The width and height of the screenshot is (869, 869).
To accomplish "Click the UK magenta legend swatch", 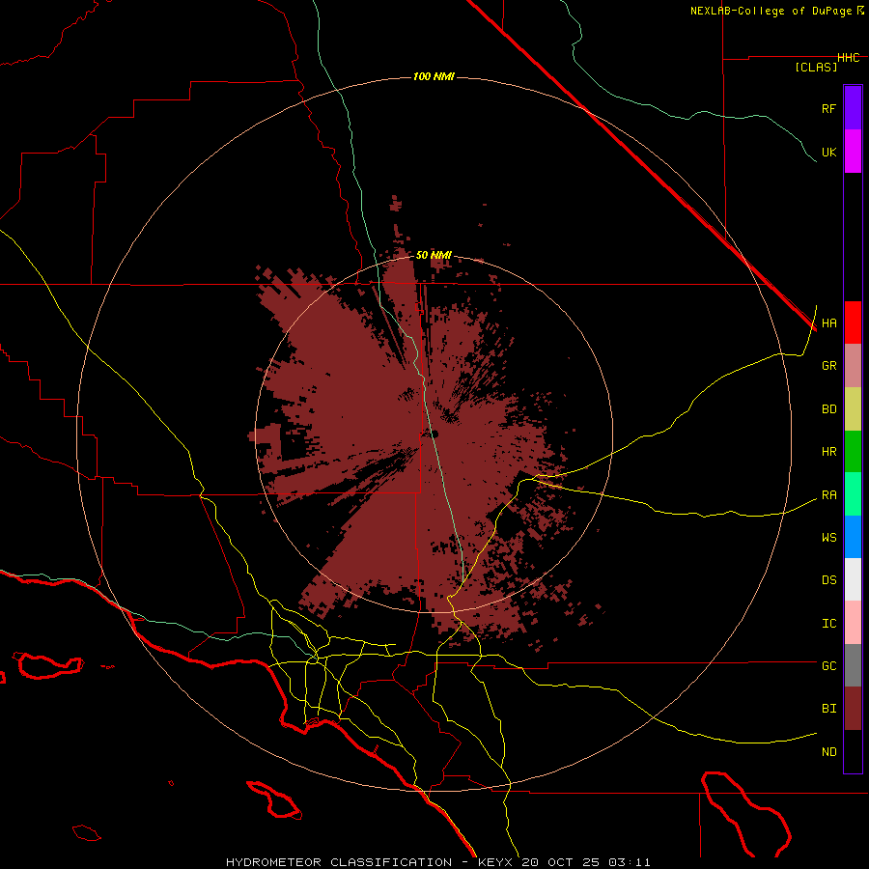I will (x=853, y=152).
